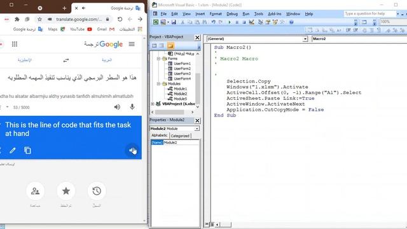Select Module1 in project tree
The height and width of the screenshot is (229, 407).
coord(180,89)
